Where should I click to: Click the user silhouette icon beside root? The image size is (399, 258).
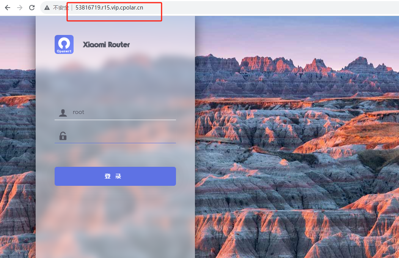point(63,113)
